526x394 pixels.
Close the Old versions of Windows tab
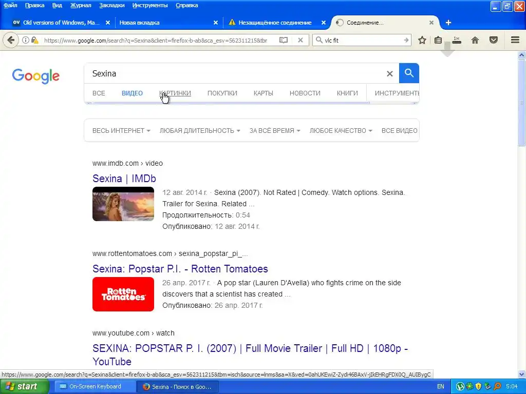point(108,23)
